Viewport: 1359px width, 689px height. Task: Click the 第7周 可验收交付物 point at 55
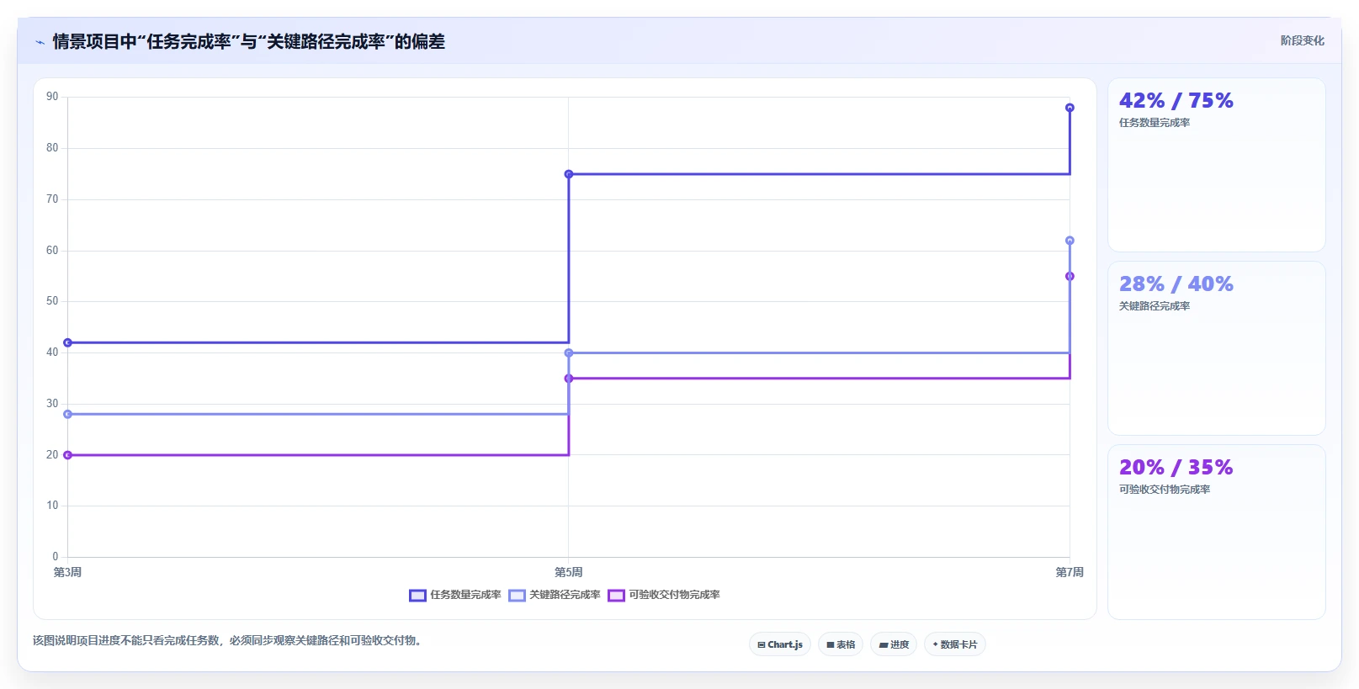pyautogui.click(x=1070, y=276)
